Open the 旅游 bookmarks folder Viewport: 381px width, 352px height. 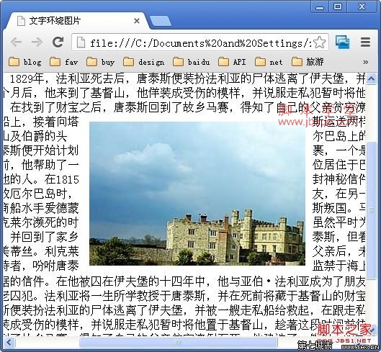pyautogui.click(x=308, y=62)
